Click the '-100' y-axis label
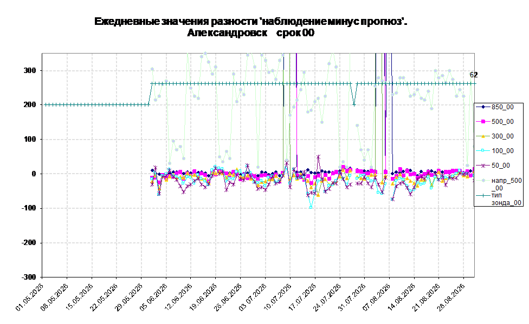 28,208
